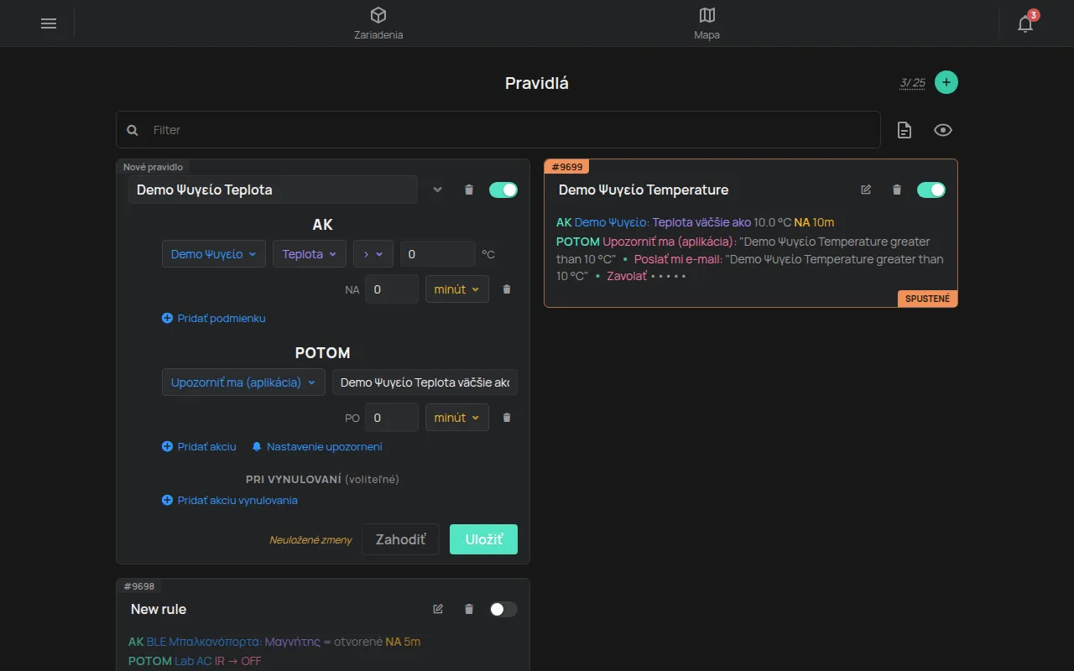Screen dimensions: 1074x671
Task: Click the Pridať podmienku link
Action: tap(214, 319)
